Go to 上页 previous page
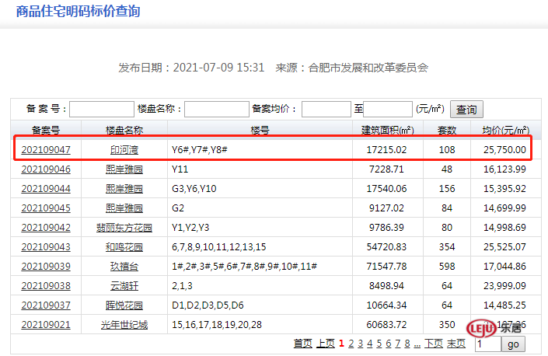 (326, 344)
